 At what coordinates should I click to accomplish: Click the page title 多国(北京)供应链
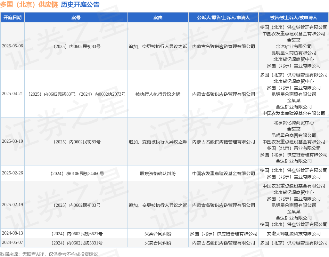(29, 4)
